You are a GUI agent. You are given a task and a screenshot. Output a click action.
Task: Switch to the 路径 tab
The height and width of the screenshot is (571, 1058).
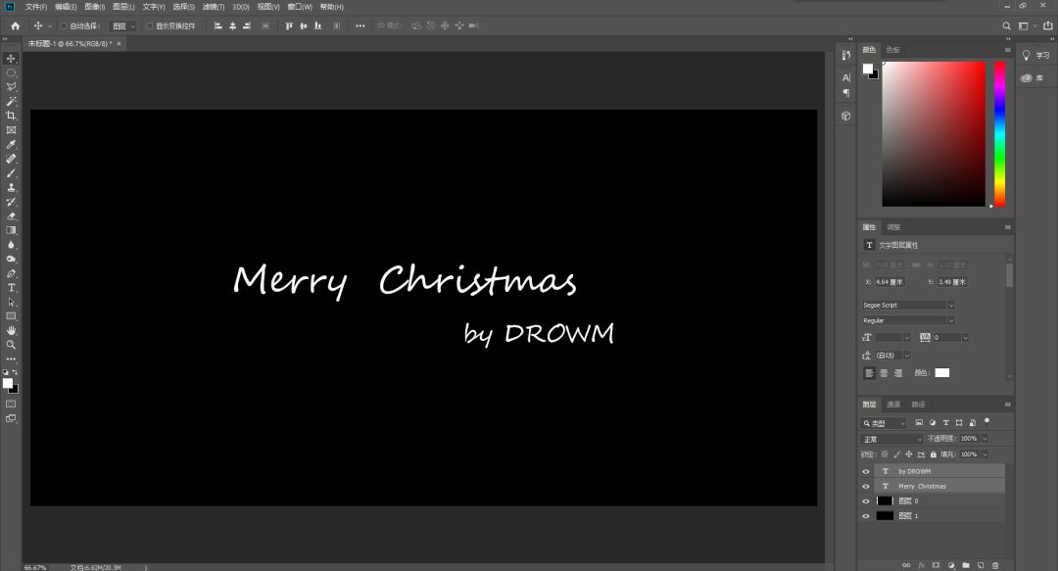918,404
